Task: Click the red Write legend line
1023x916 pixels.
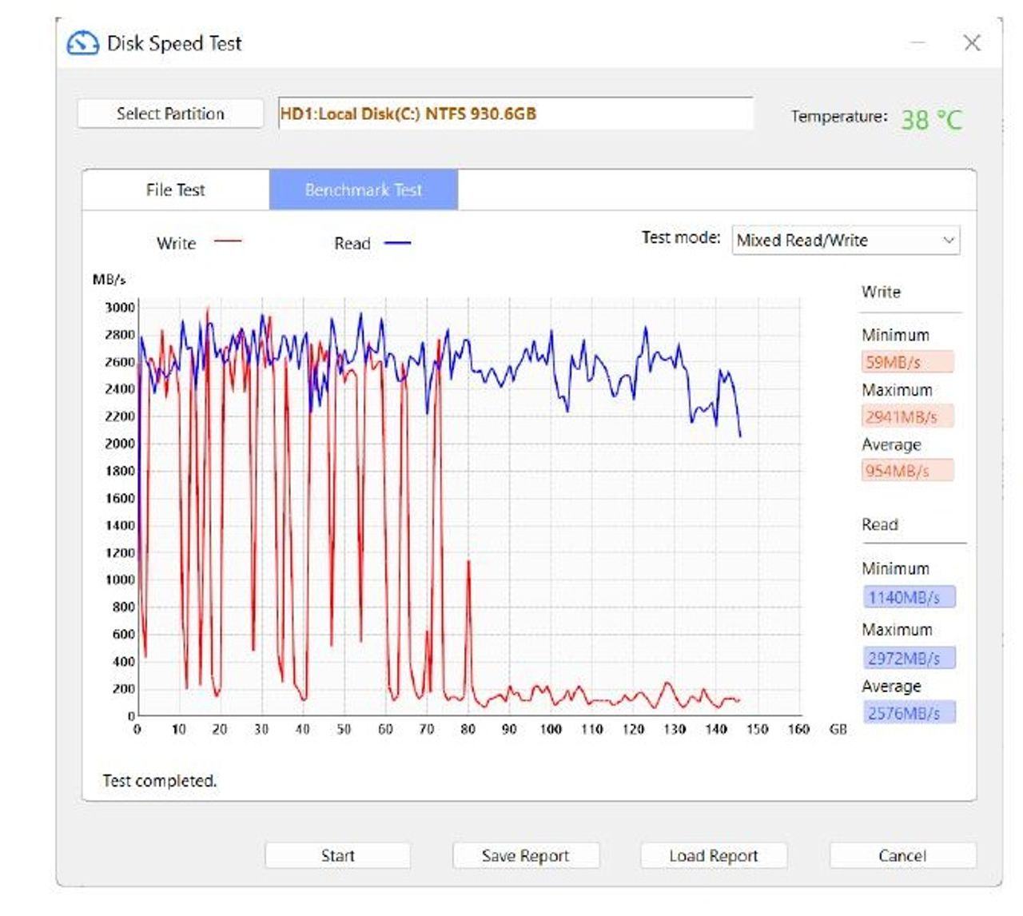Action: 228,241
